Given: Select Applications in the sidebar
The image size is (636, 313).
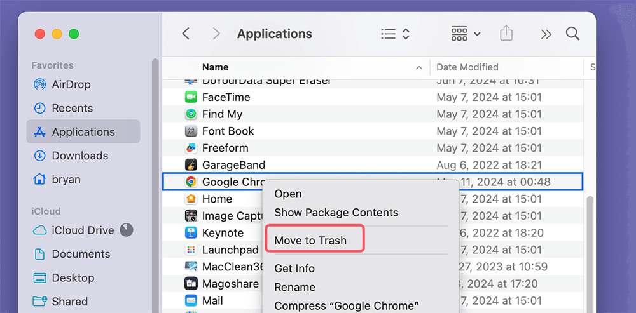Looking at the screenshot, I should click(x=83, y=131).
